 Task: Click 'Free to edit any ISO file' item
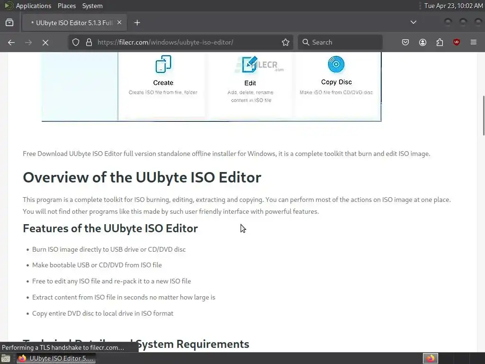tap(112, 281)
